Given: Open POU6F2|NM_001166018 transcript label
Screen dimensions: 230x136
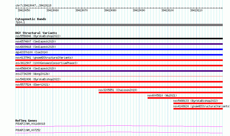Looking at the screenshot, I should (x=30, y=124).
